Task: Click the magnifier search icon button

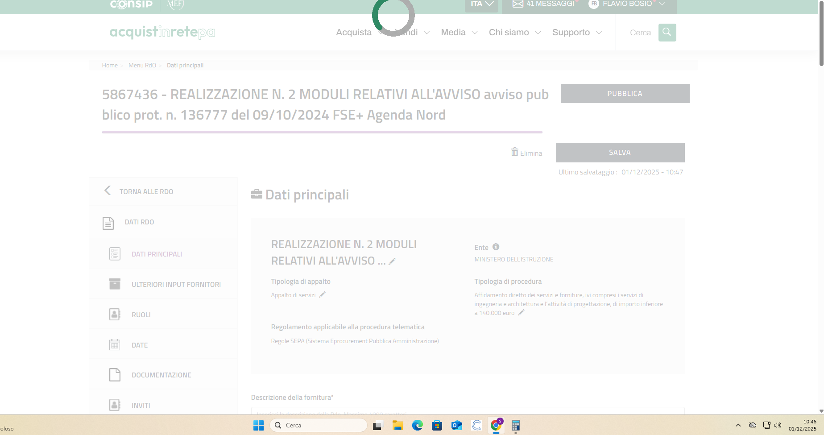Action: tap(667, 33)
